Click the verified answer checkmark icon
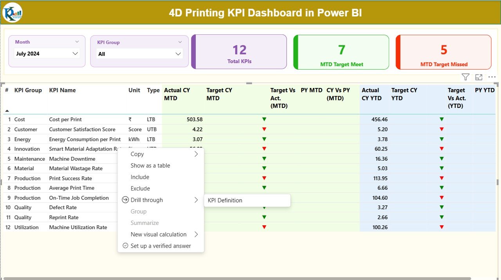The height and width of the screenshot is (280, 501). (125, 246)
